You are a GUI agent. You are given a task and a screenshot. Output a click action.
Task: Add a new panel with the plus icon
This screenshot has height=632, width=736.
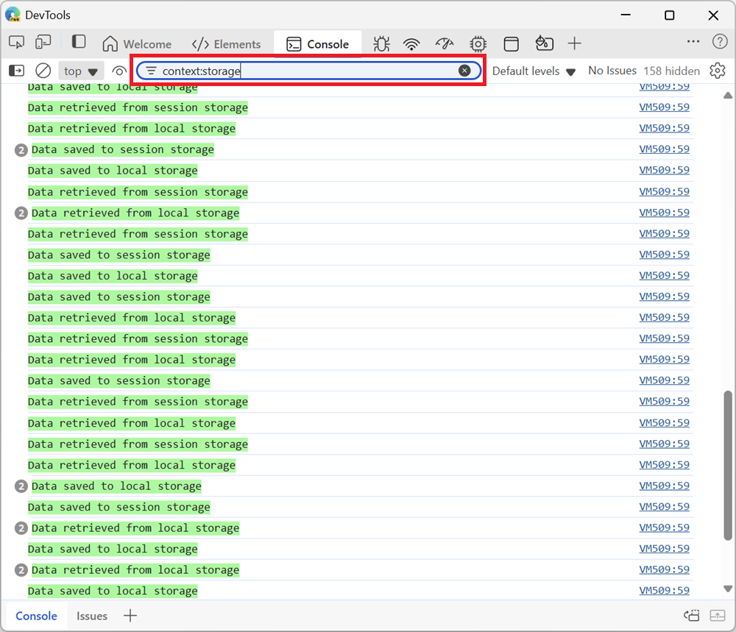tap(574, 43)
